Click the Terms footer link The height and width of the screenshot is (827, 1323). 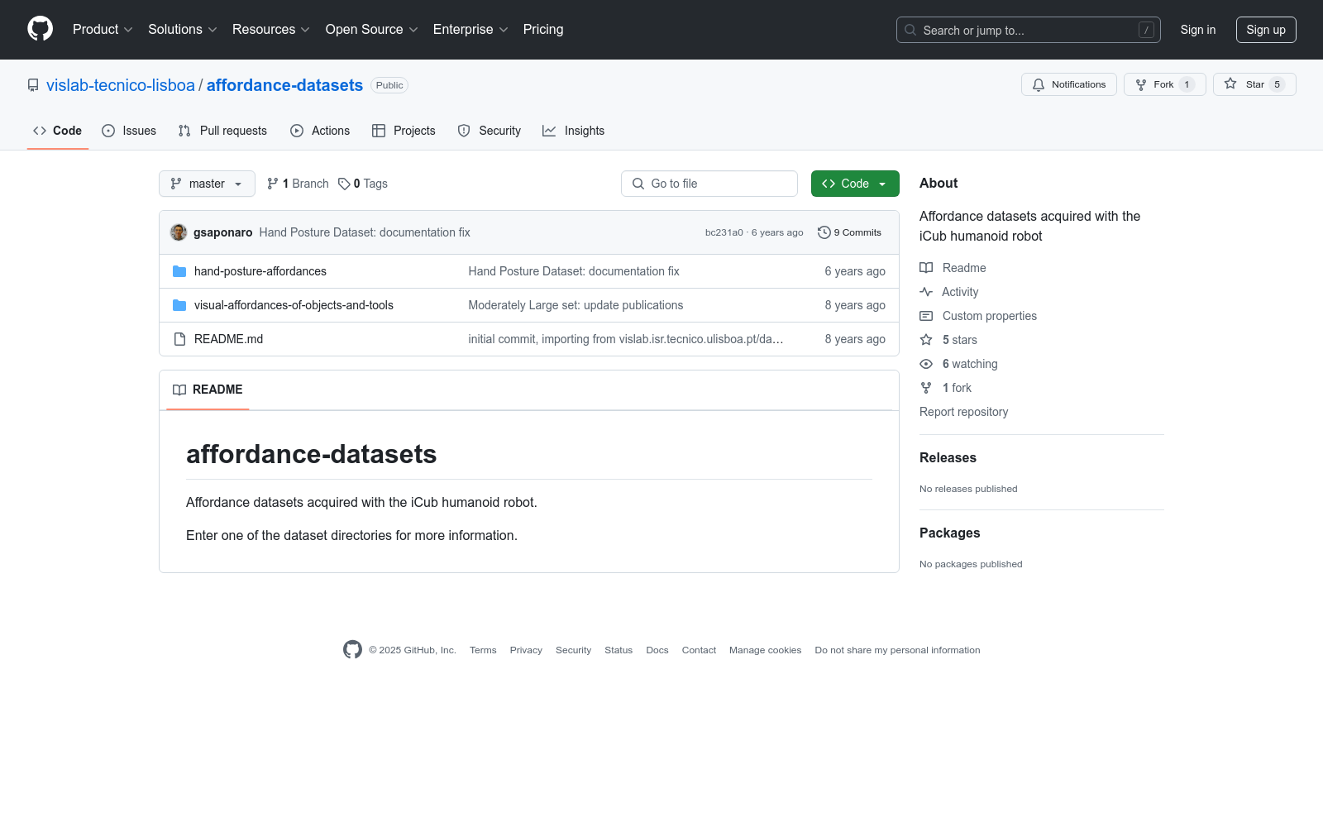[x=483, y=650]
